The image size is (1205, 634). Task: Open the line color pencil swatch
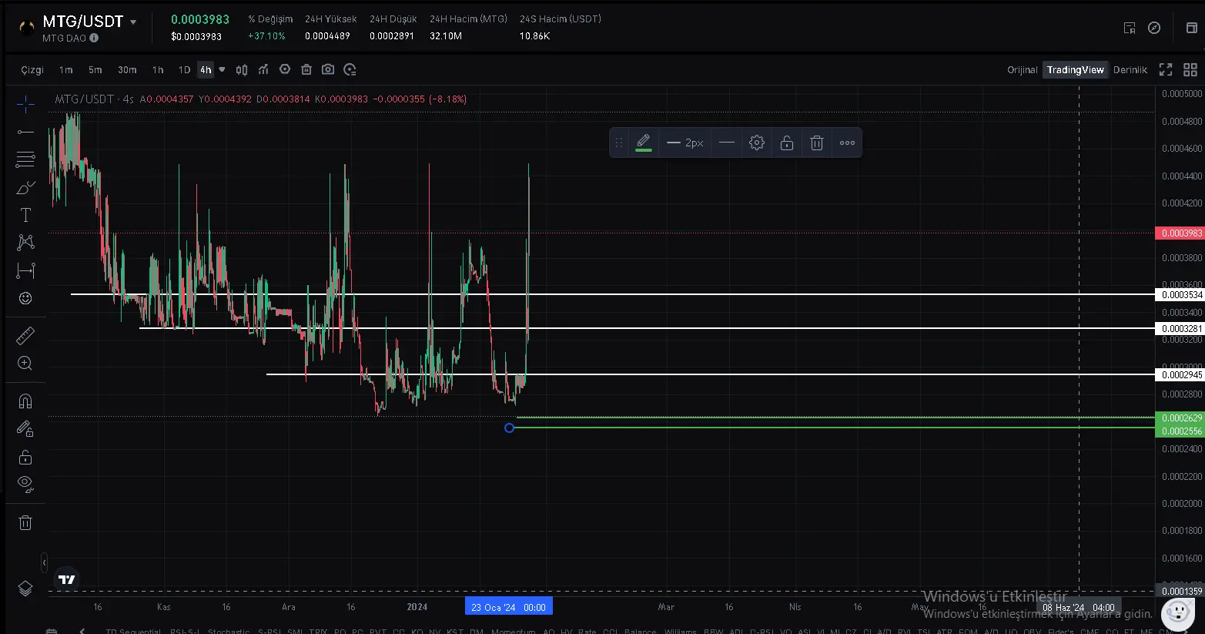tap(644, 143)
